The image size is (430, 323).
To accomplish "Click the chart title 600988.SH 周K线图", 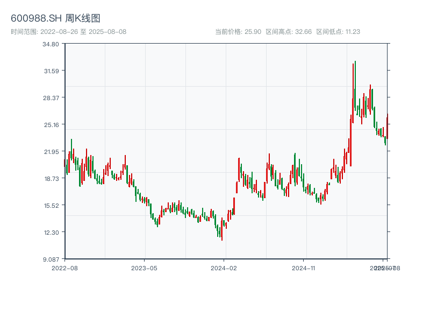I will pyautogui.click(x=55, y=18).
